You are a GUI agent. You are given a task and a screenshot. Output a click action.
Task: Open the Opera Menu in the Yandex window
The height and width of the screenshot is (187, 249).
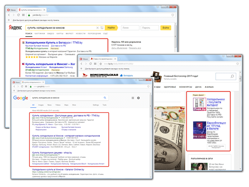click(12, 10)
